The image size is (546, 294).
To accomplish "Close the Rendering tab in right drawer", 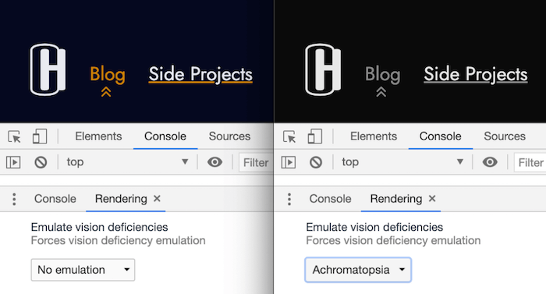I will pyautogui.click(x=432, y=199).
